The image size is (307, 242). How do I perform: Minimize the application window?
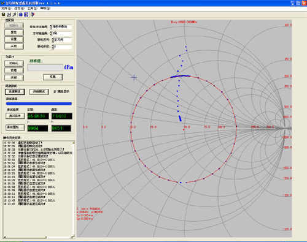(x=293, y=3)
